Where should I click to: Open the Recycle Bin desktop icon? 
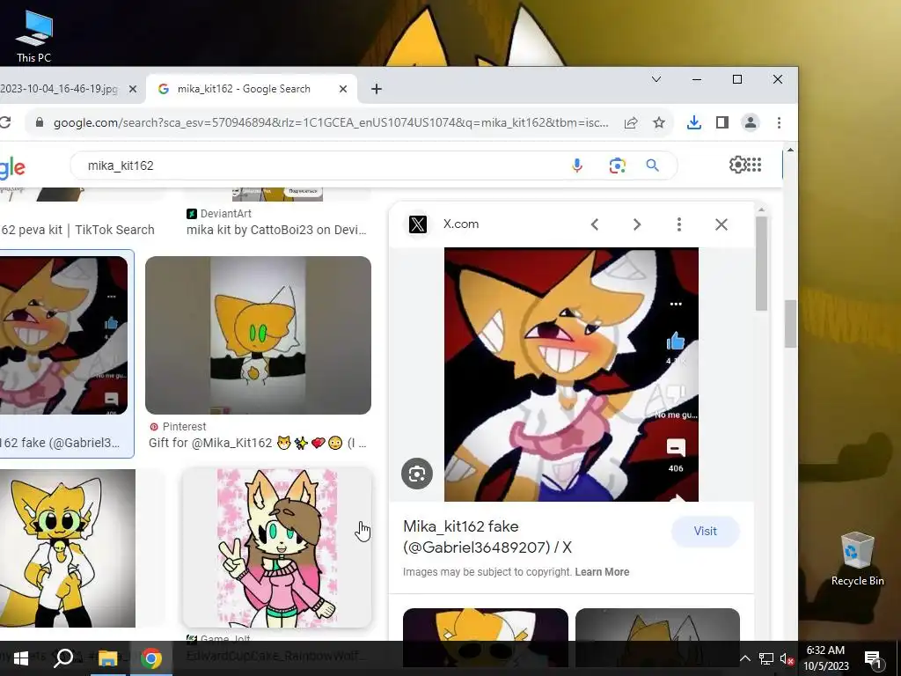coord(857,559)
